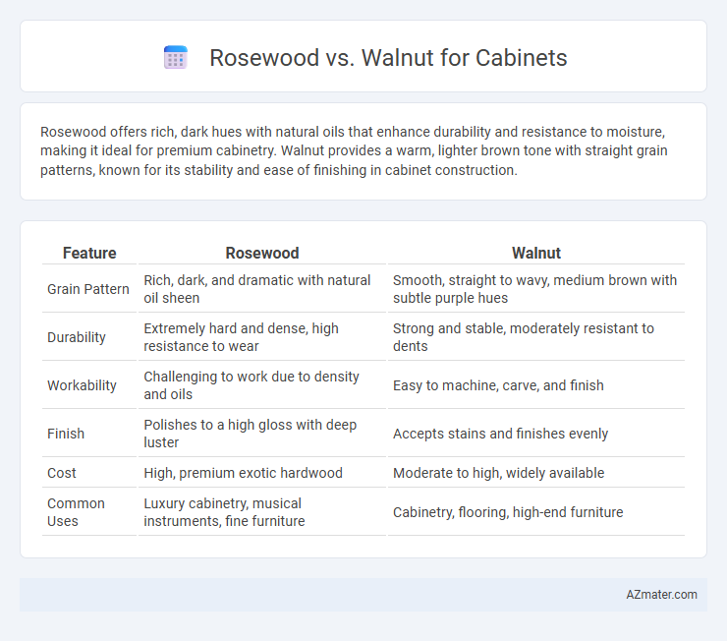Click 'Cabinetry, flooring, high-end furniture' cell
Image resolution: width=727 pixels, height=641 pixels.
(x=508, y=512)
